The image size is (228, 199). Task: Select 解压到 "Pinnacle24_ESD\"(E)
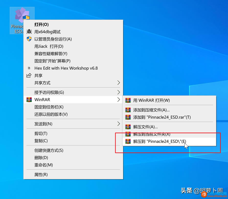click(x=169, y=141)
